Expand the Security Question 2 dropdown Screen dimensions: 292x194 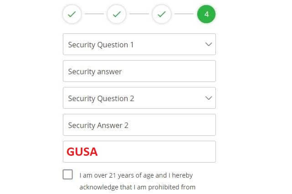coord(139,98)
